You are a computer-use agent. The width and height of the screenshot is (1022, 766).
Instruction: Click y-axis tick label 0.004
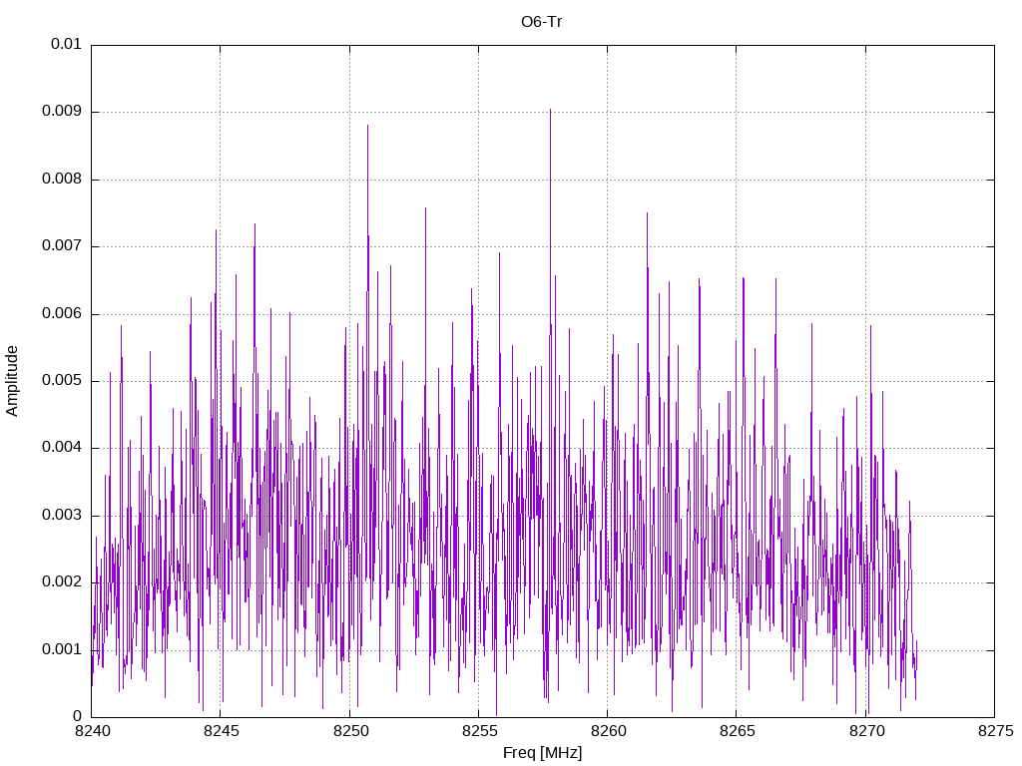coord(62,448)
